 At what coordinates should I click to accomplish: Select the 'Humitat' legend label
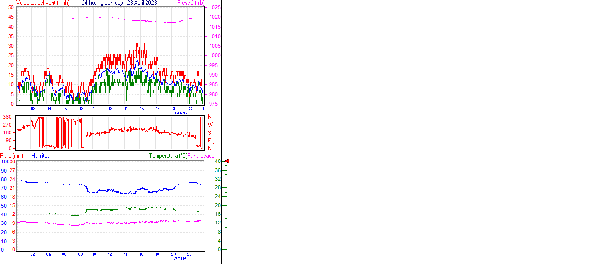[40, 156]
